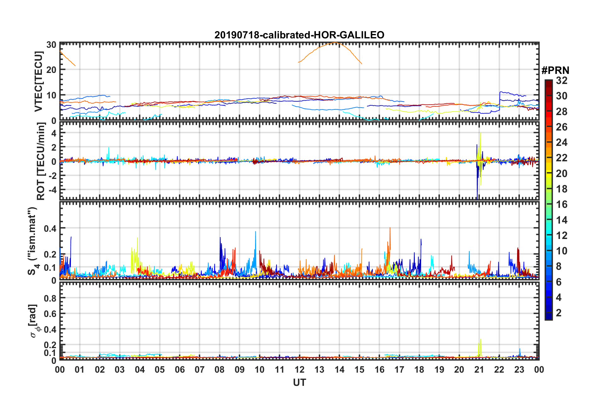Click the ROT [TECU/min] axis label
Viewport: 599px width, 400px height.
41,161
